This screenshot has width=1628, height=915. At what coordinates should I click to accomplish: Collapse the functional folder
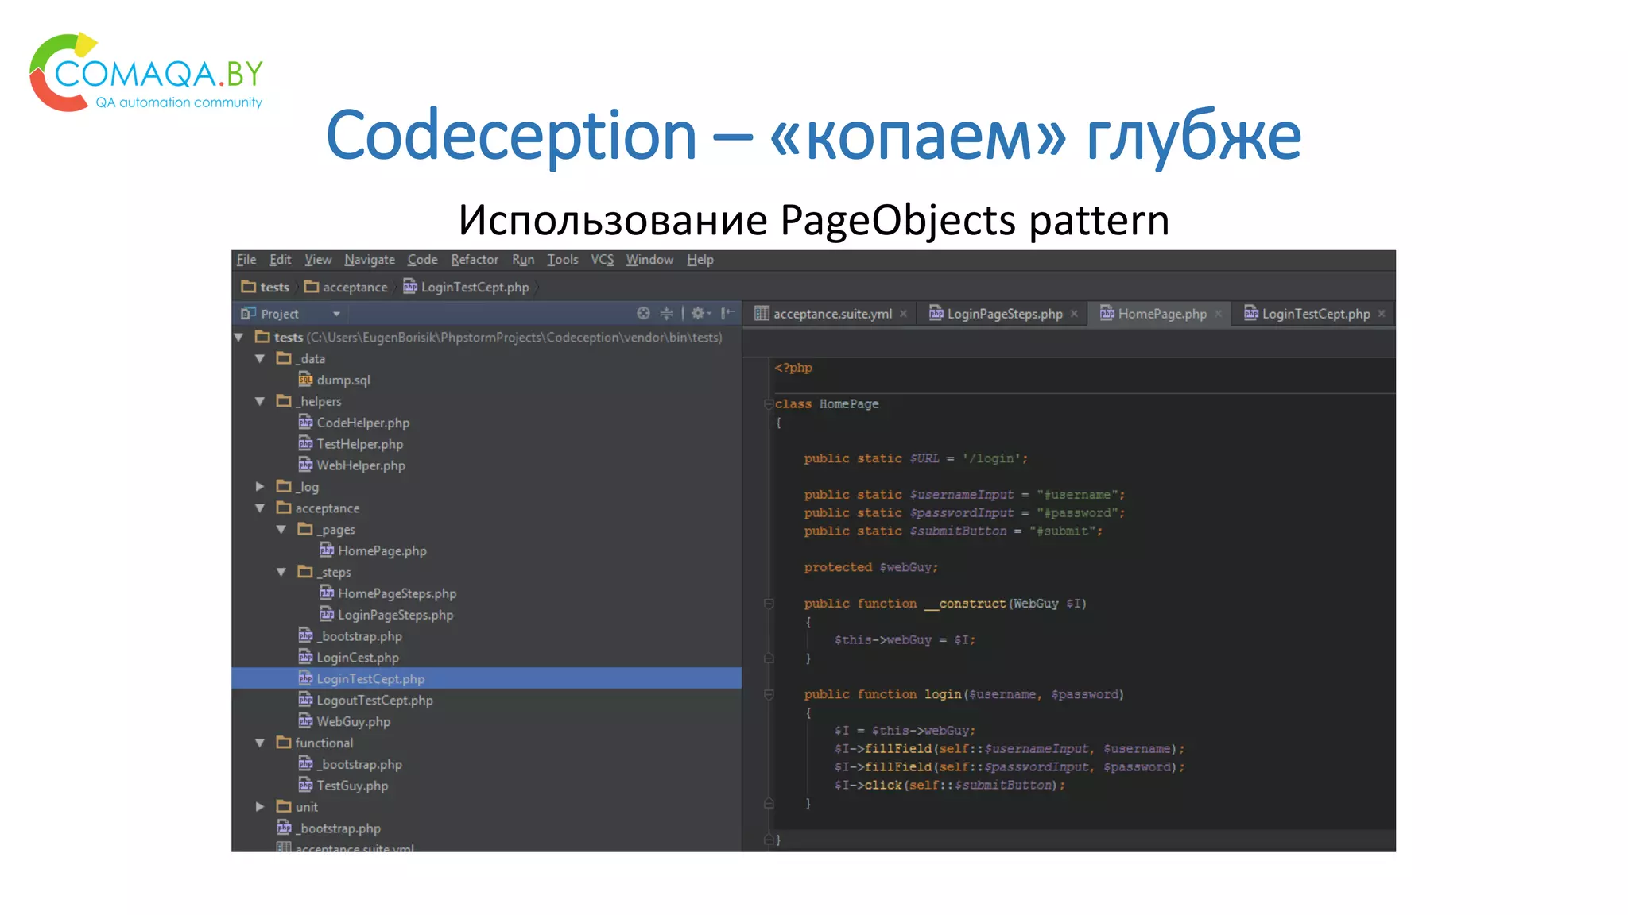[x=260, y=743]
